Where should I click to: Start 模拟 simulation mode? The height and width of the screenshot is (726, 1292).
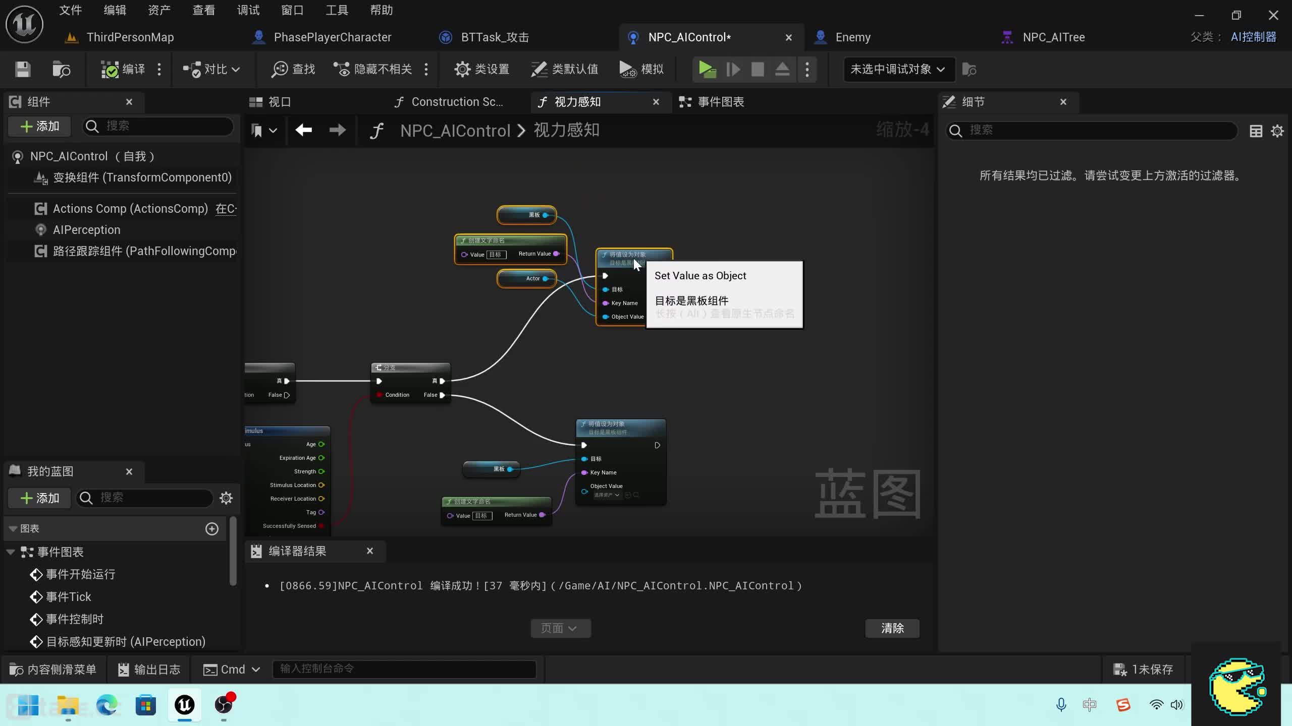(x=641, y=69)
